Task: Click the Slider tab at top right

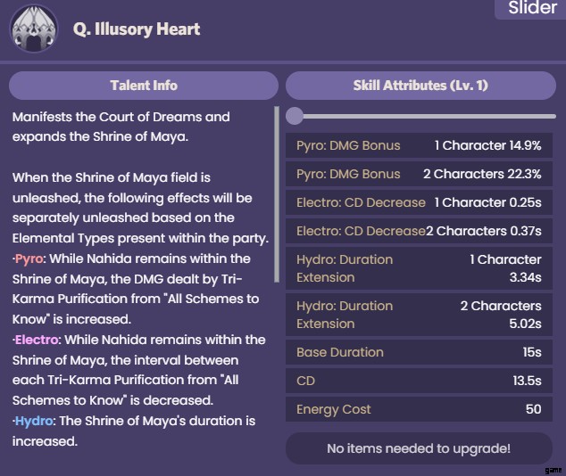Action: (x=531, y=8)
